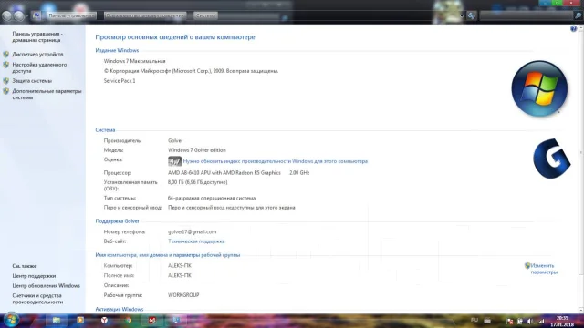The image size is (584, 328).
Task: Open Дополнительные параметры системы link
Action: (x=47, y=95)
